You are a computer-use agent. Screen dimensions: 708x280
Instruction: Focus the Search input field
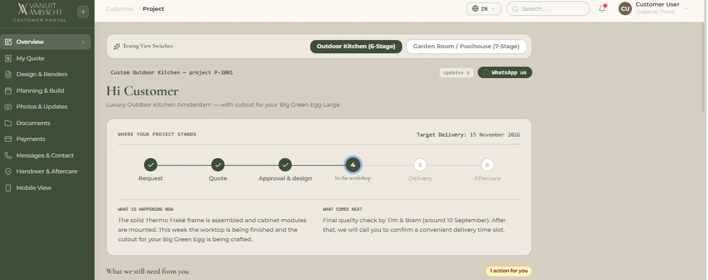click(547, 9)
